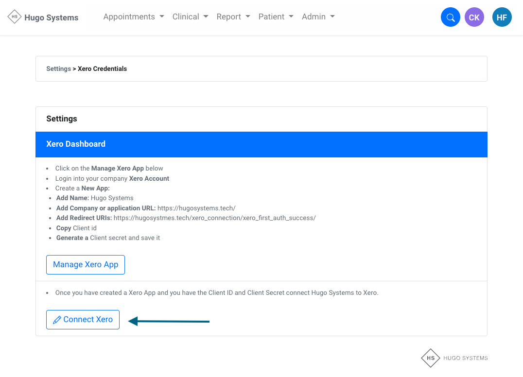This screenshot has height=377, width=523.
Task: Click the Settings card heading
Action: tap(62, 119)
